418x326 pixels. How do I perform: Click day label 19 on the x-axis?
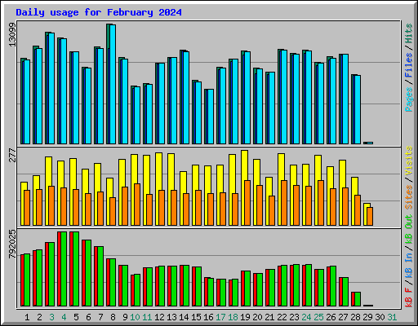[x=245, y=317]
